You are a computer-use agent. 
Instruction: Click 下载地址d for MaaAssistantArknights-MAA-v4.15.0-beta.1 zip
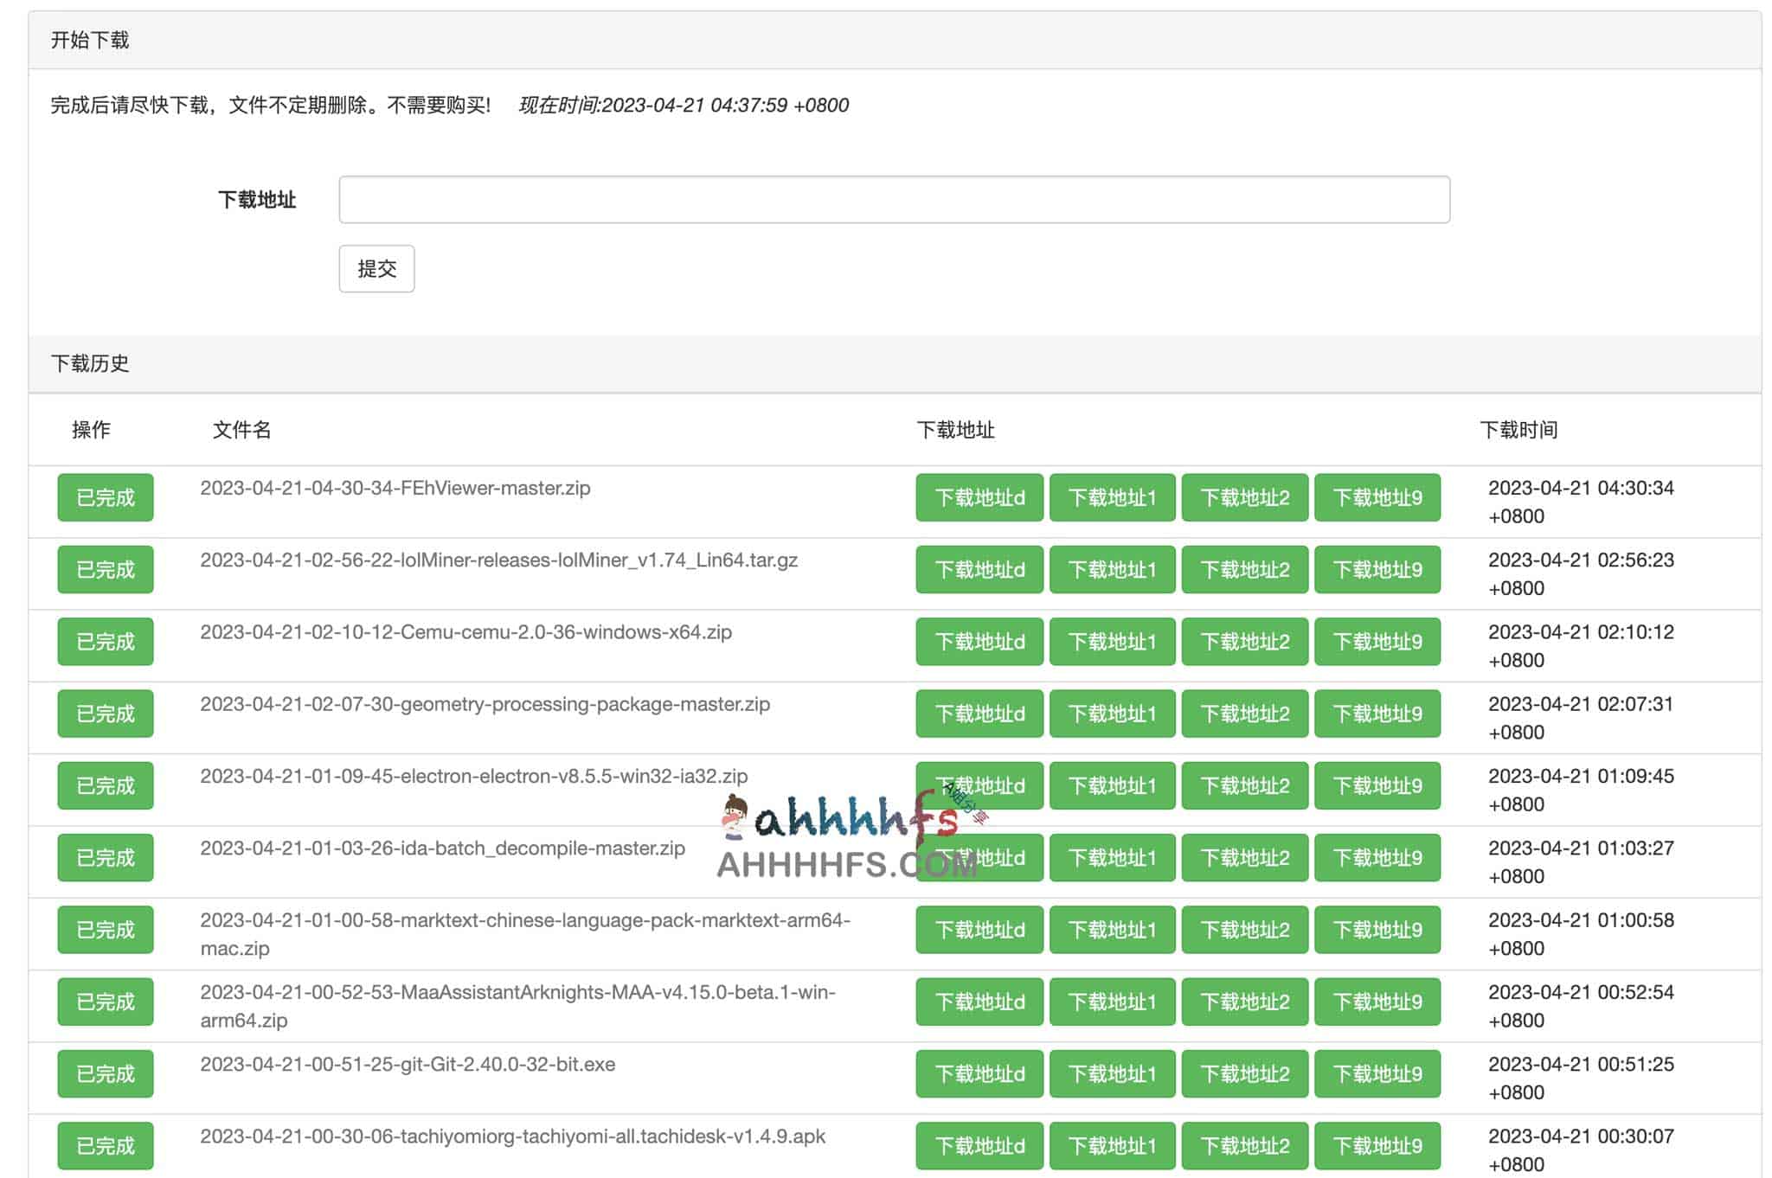point(979,1001)
